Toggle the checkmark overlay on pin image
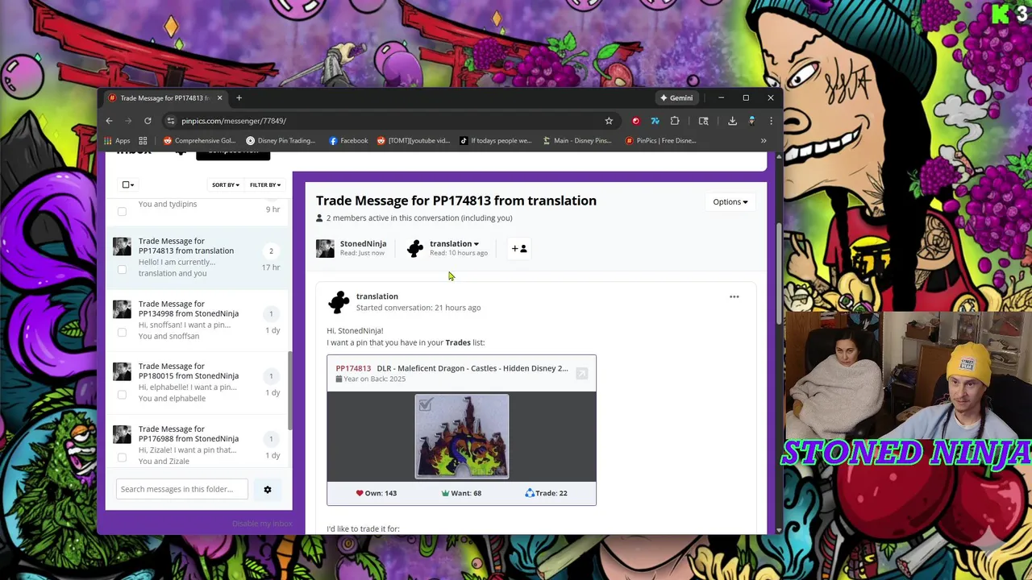This screenshot has width=1032, height=580. (x=426, y=405)
